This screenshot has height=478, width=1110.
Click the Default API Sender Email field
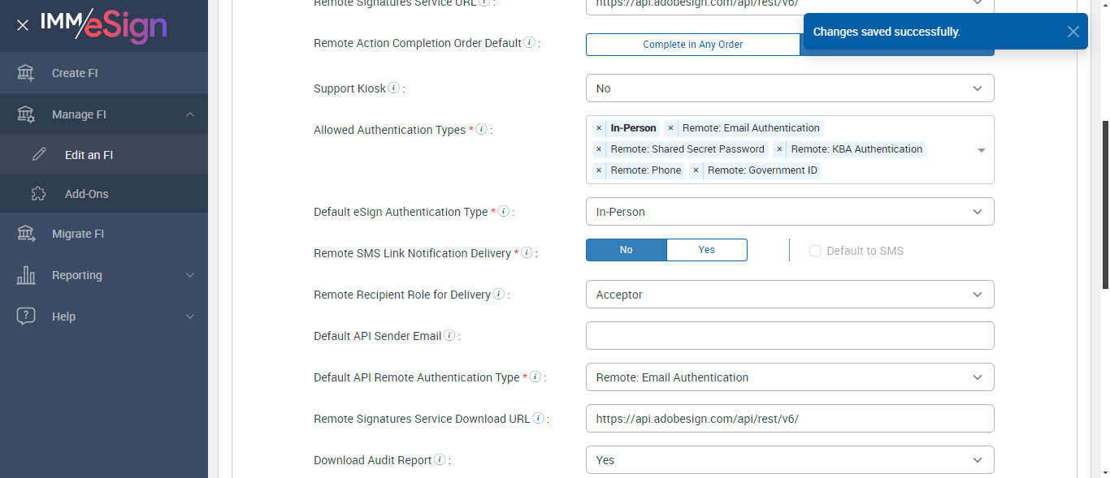(789, 336)
